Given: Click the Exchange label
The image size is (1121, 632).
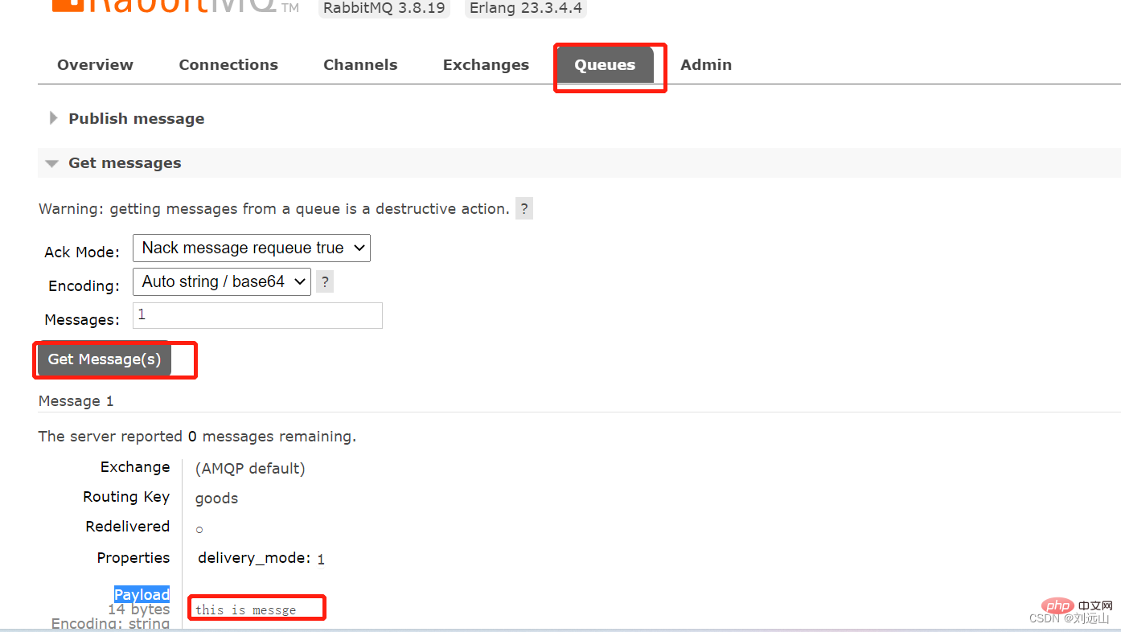Looking at the screenshot, I should tap(135, 467).
